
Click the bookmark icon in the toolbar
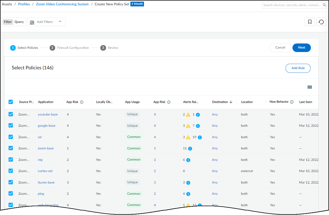click(x=310, y=22)
